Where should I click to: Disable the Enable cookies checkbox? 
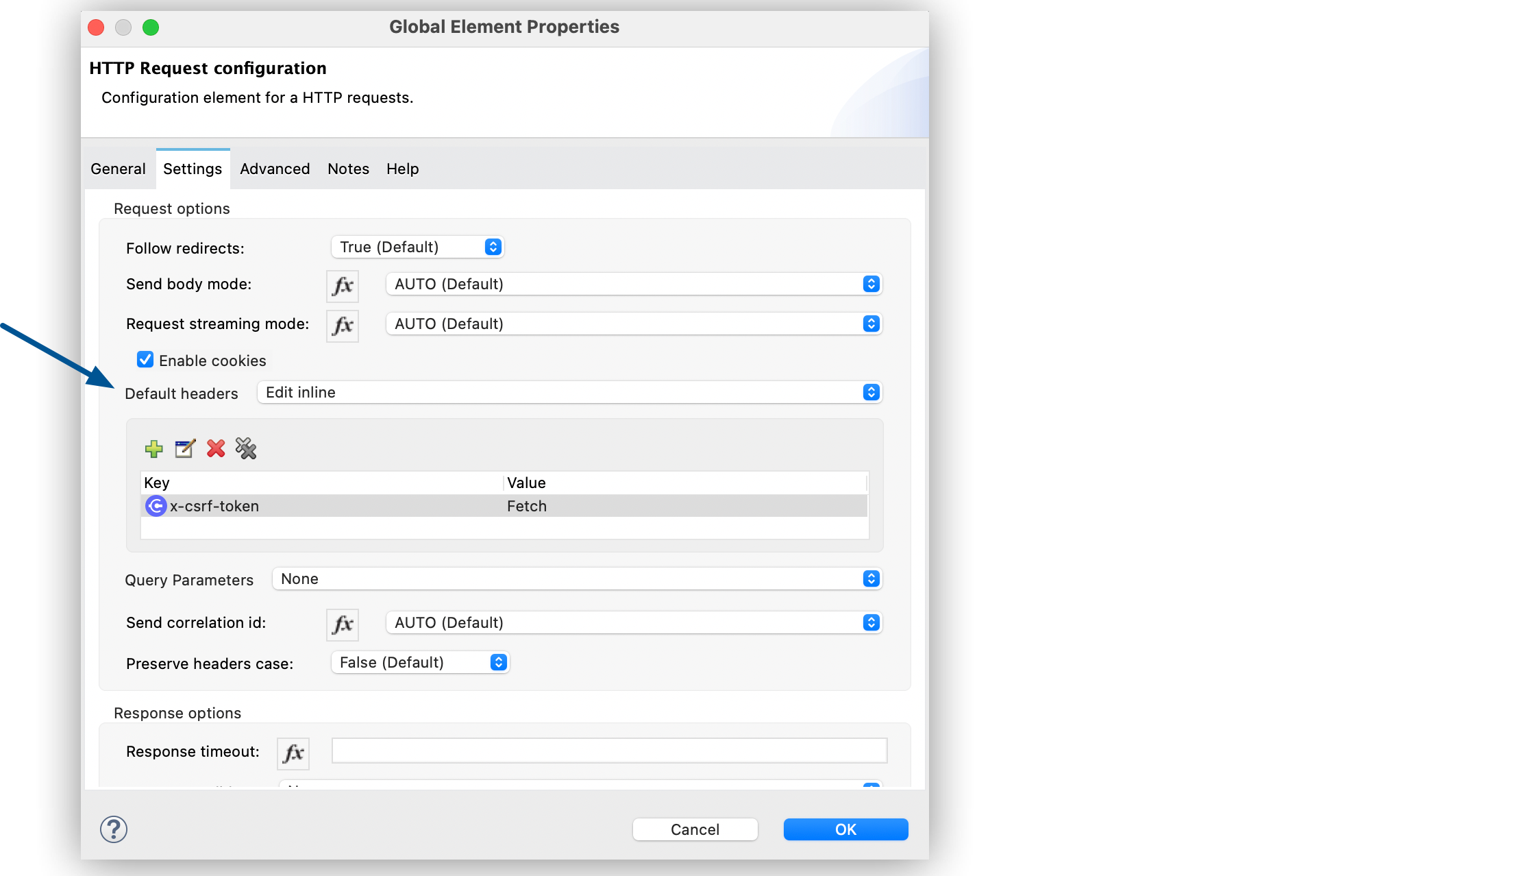(145, 359)
